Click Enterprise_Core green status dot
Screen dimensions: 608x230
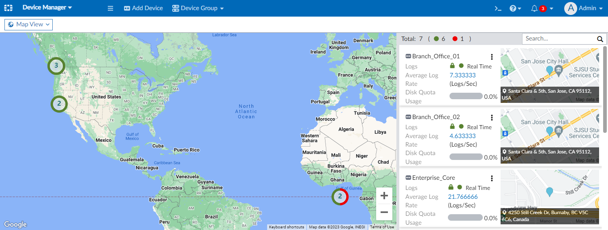point(460,187)
